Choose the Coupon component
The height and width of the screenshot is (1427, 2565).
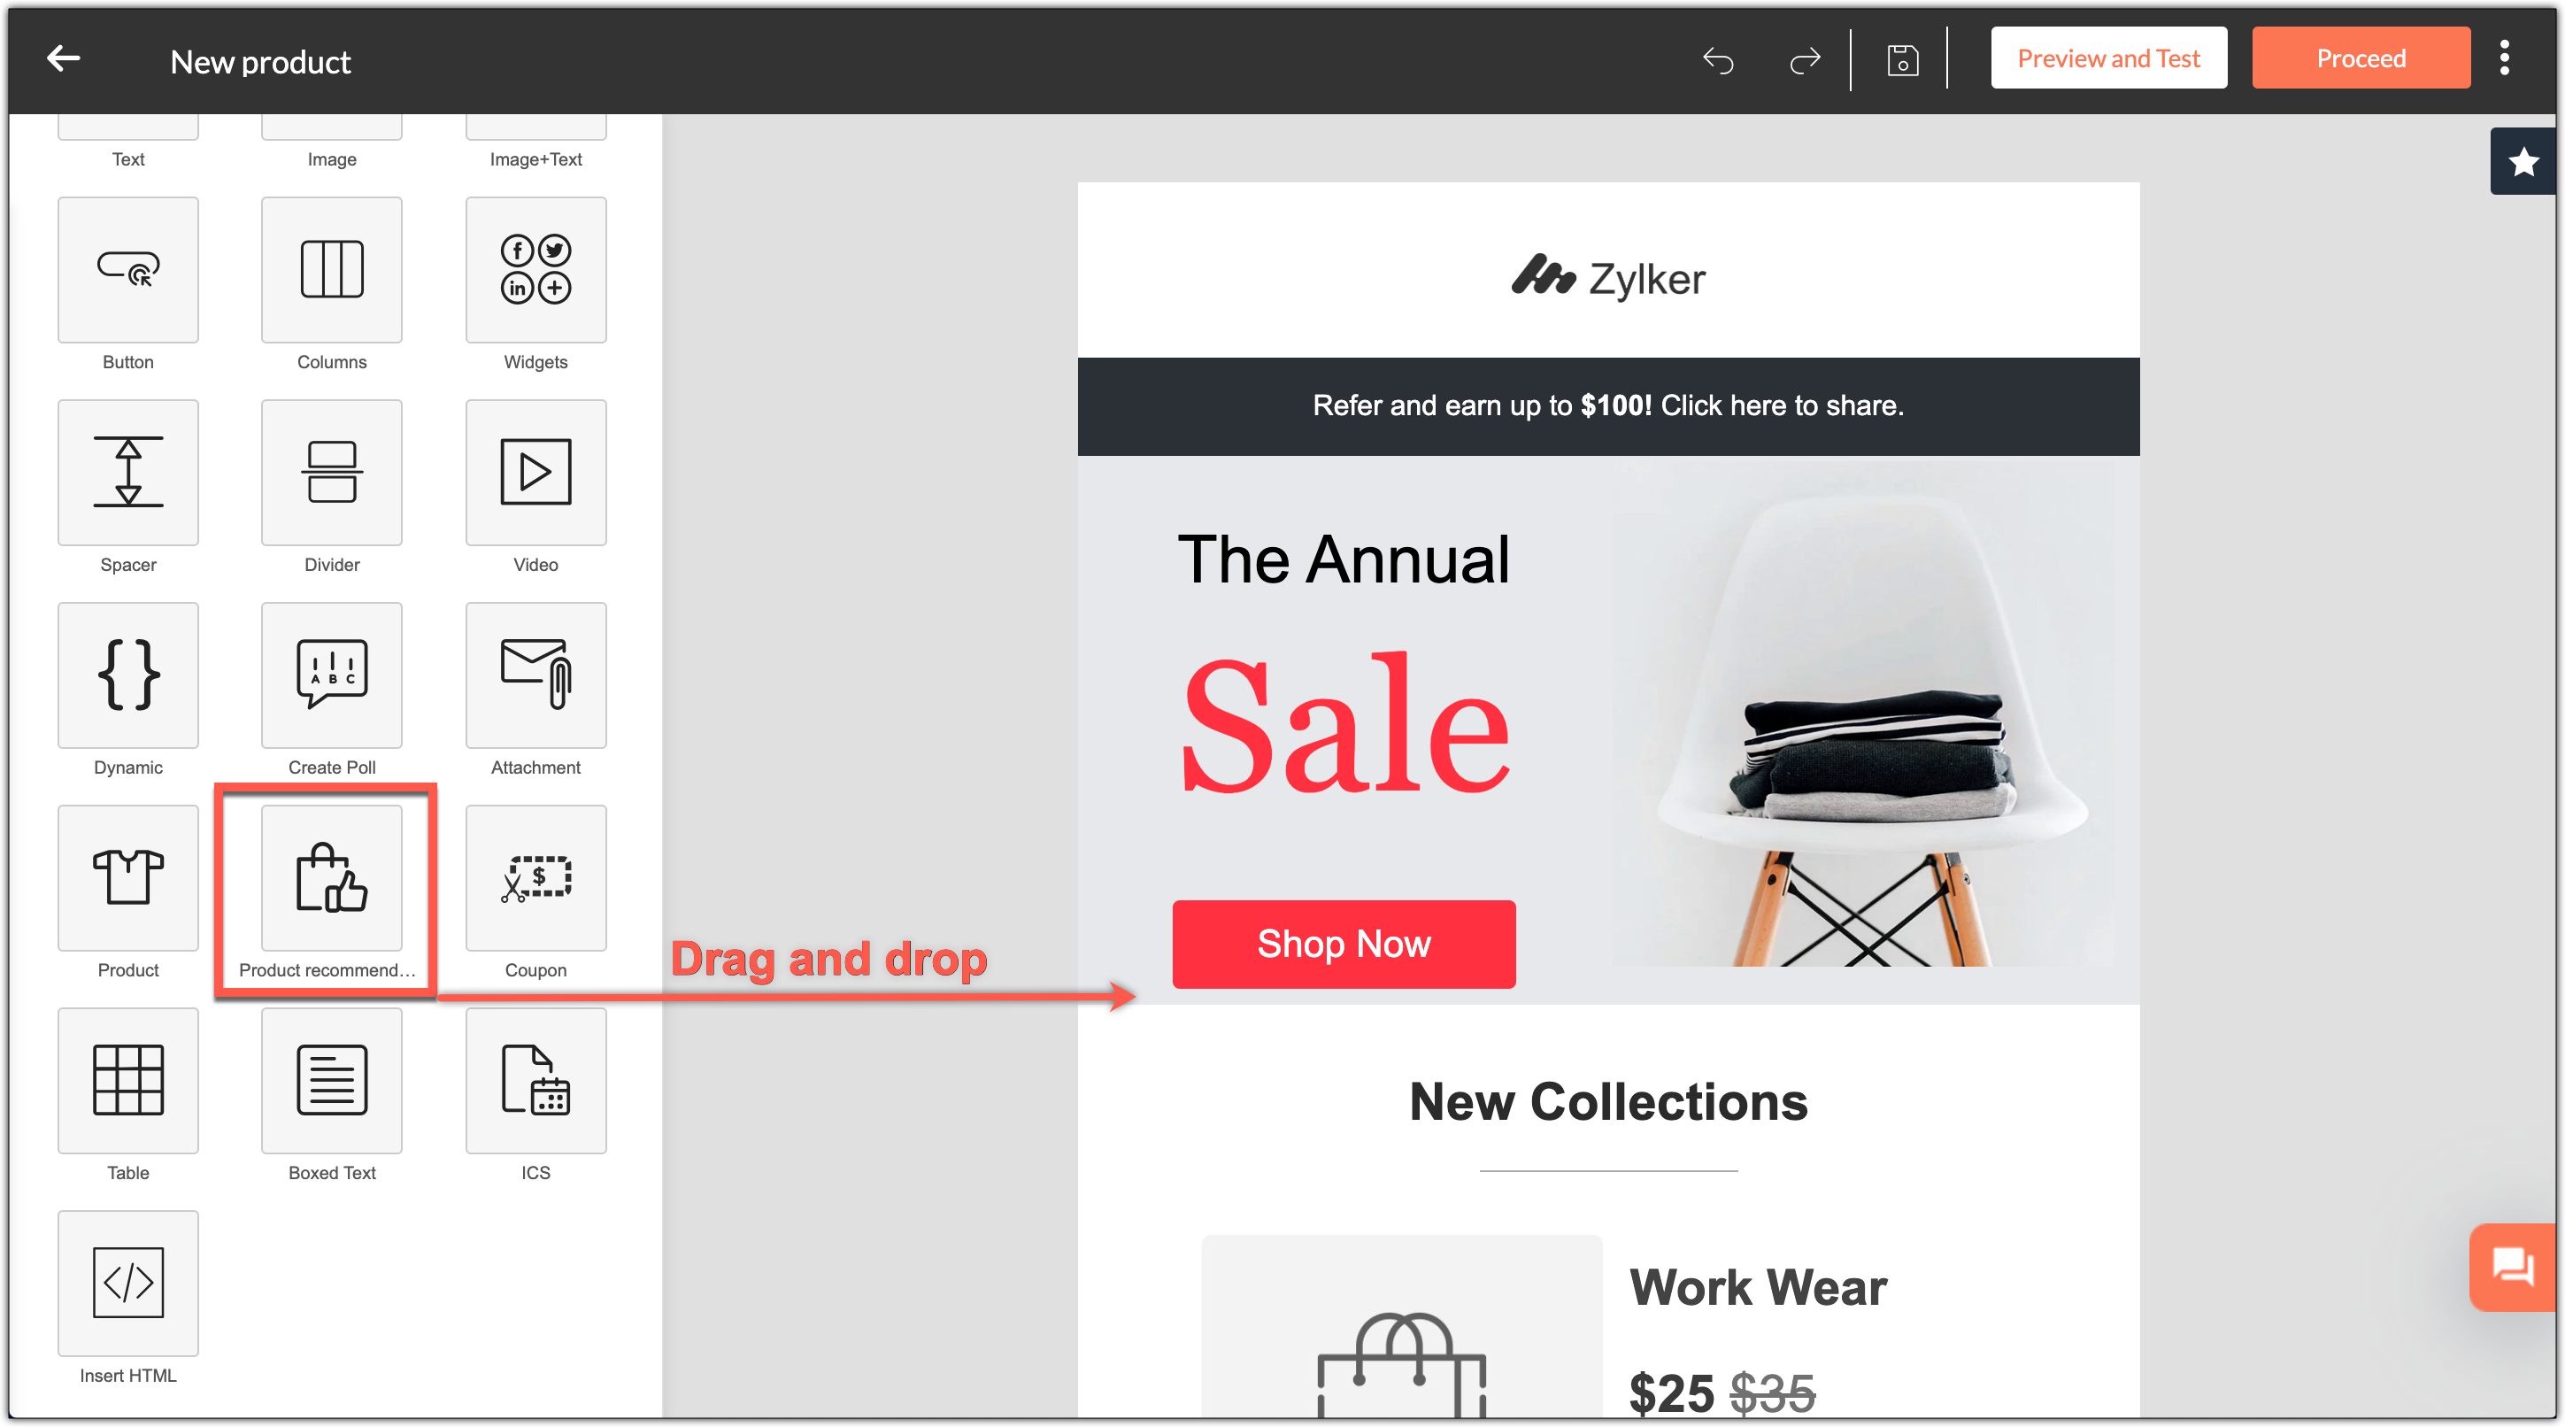coord(535,878)
